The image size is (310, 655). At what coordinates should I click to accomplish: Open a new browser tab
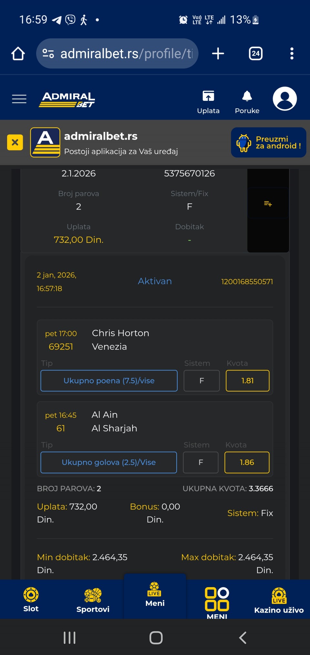coord(218,54)
